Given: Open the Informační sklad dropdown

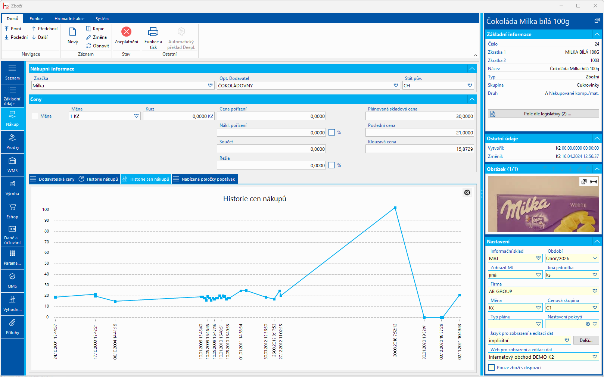Looking at the screenshot, I should (539, 258).
